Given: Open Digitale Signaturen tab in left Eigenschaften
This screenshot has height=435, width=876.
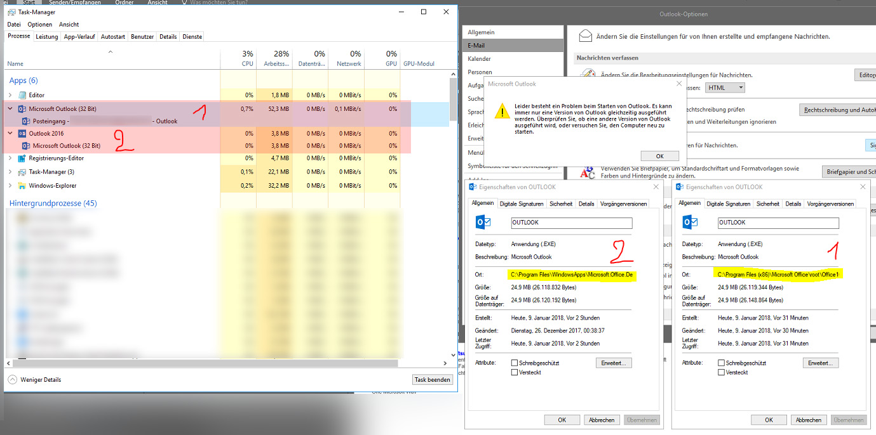Looking at the screenshot, I should (522, 204).
